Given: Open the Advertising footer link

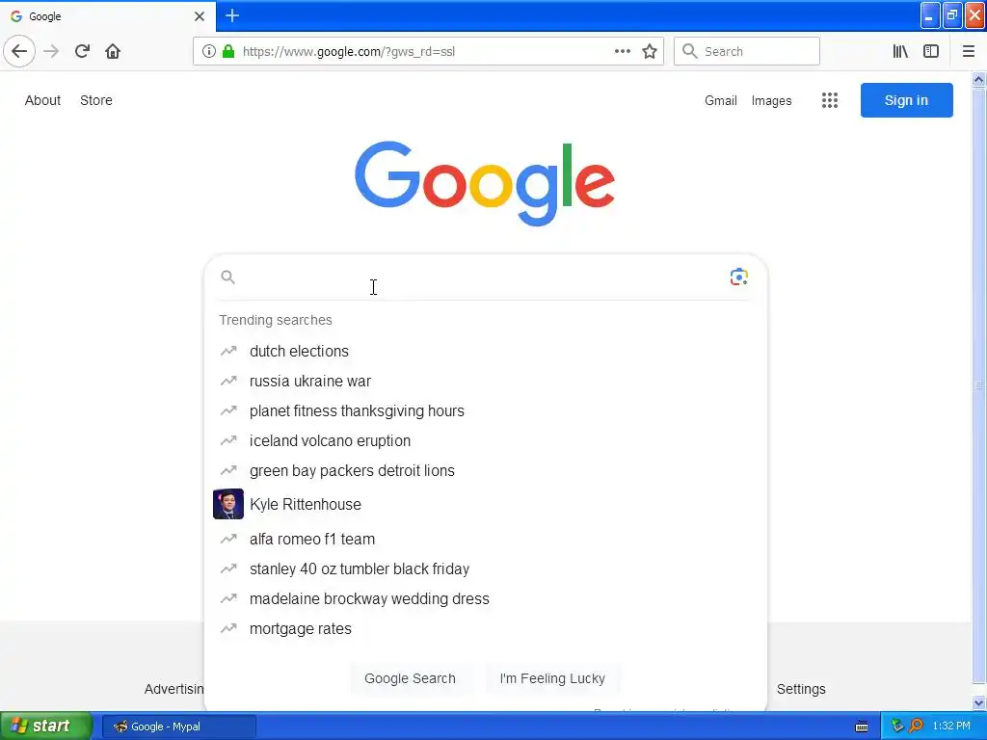Looking at the screenshot, I should click(174, 689).
